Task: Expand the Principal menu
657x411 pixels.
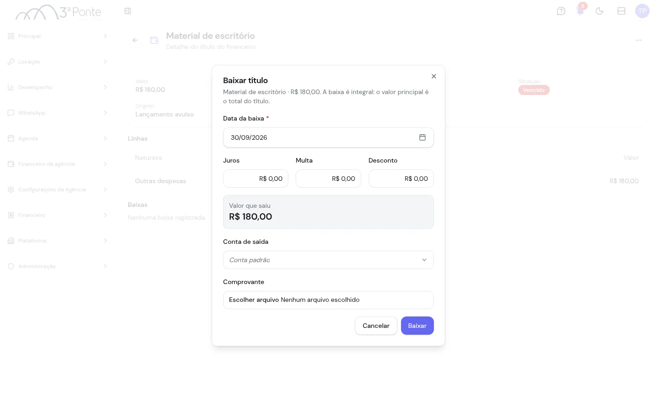Action: pos(57,36)
